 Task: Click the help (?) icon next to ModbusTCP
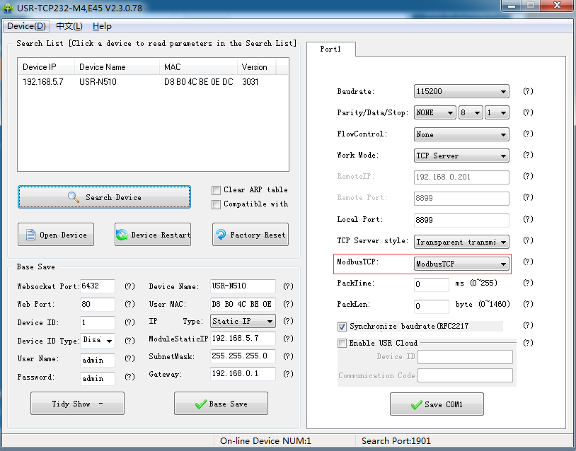pos(528,262)
